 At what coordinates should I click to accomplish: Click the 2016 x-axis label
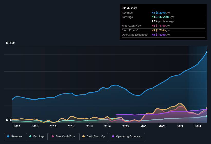point(53,126)
